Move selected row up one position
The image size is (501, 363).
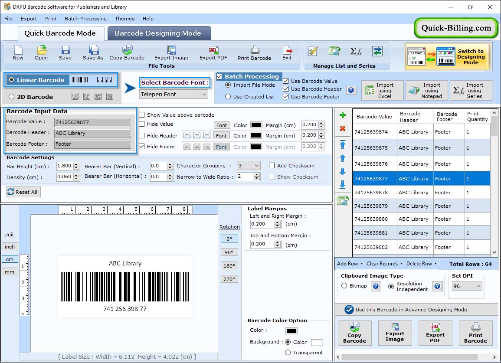click(x=343, y=158)
